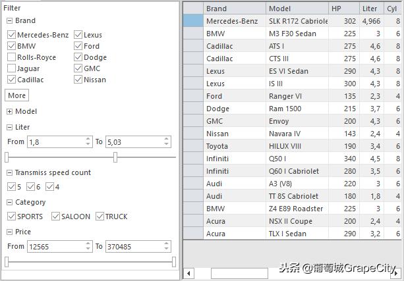Click the Price slider minimum handle
This screenshot has height=281, width=404.
point(7,262)
